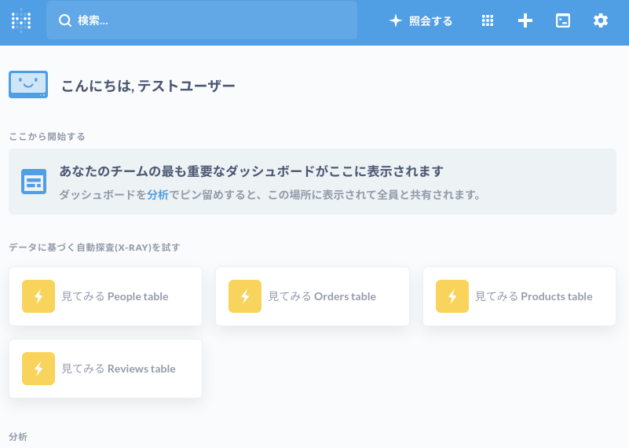Click the dashboard icon in pinned banner
The image size is (629, 448).
(x=34, y=182)
